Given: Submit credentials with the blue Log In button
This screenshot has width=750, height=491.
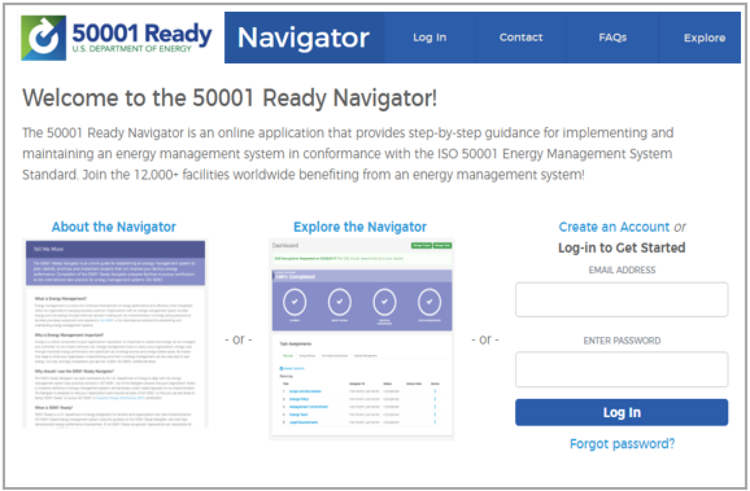Looking at the screenshot, I should point(622,412).
